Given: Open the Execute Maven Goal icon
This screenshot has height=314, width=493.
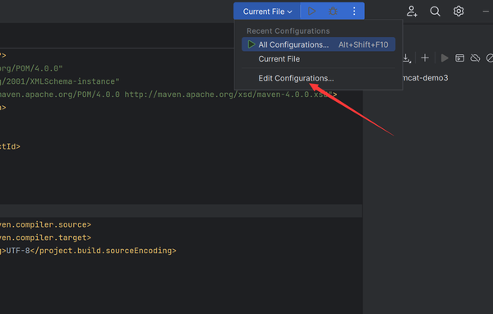Looking at the screenshot, I should [x=459, y=58].
